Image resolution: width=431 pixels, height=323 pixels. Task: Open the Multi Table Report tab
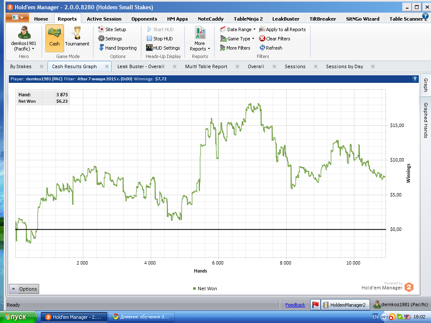pos(206,66)
